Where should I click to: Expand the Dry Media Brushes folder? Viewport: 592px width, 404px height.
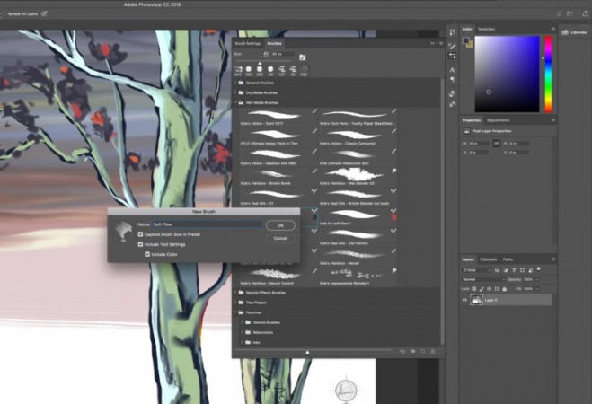click(x=235, y=92)
